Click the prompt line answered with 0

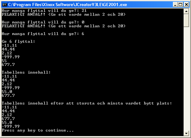tap(43, 22)
